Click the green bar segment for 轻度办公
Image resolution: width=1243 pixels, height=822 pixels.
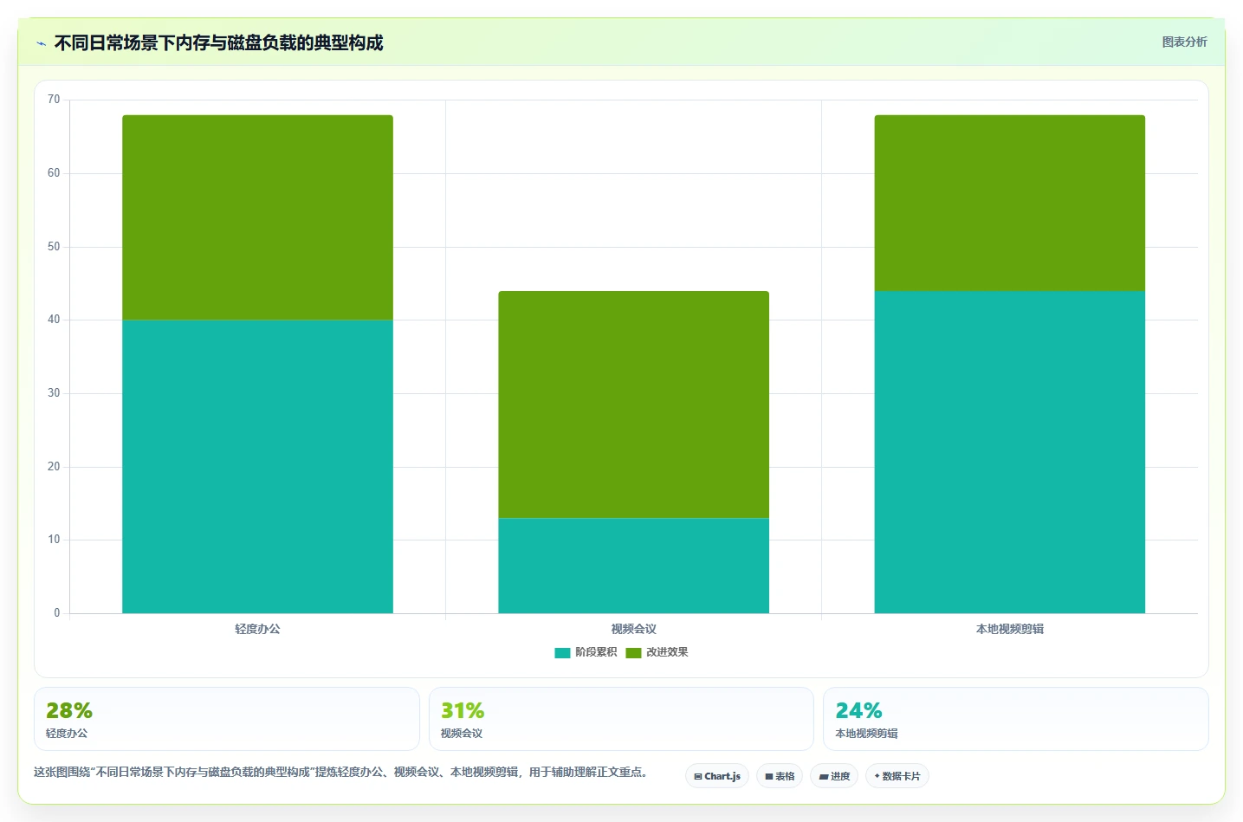(x=257, y=217)
